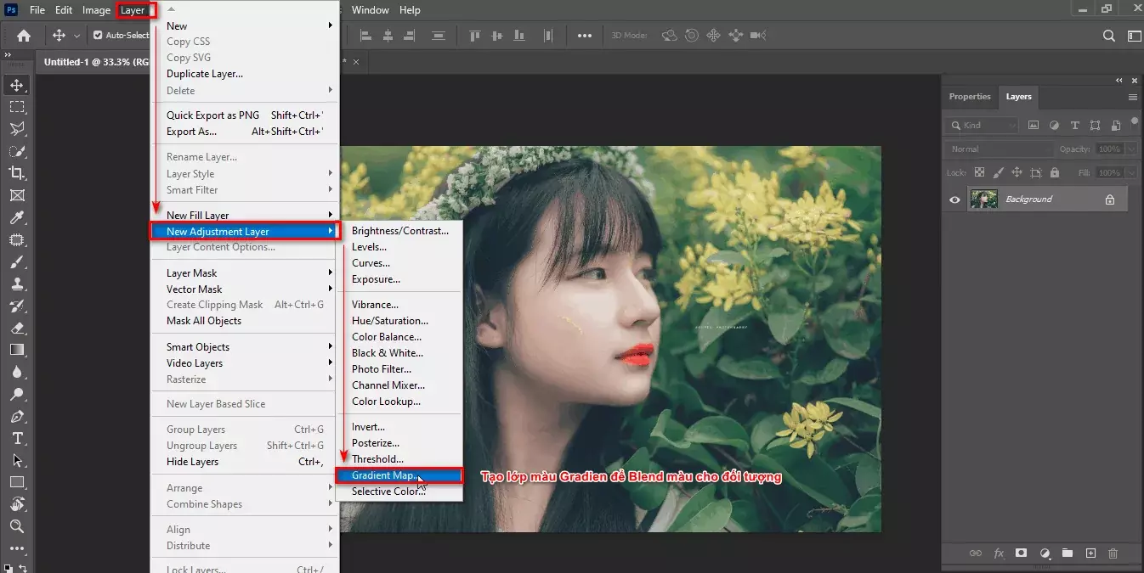Open the Gradient tool
This screenshot has width=1144, height=573.
tap(17, 349)
